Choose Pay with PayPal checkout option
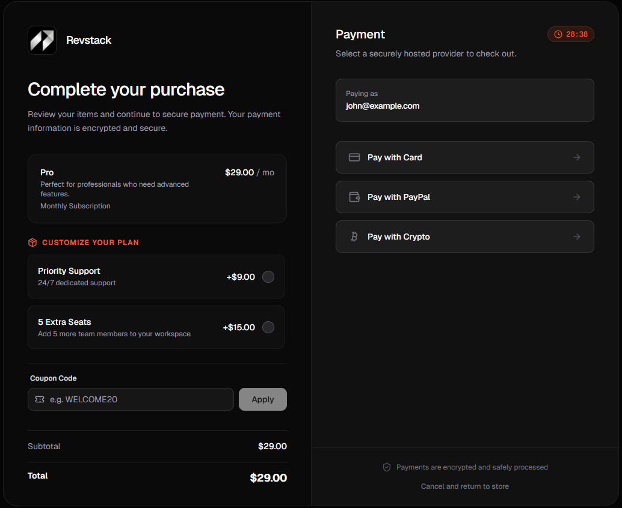 [464, 197]
